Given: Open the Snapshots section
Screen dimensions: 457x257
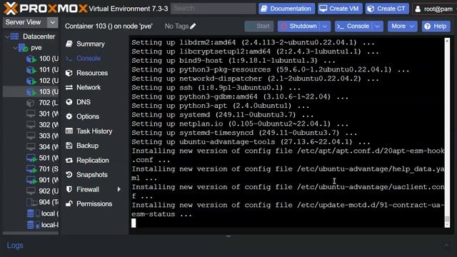Looking at the screenshot, I should (92, 174).
